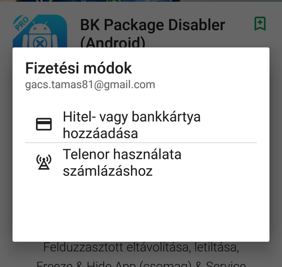
Task: Tap the Freeze & Hide App description line
Action: click(x=141, y=263)
